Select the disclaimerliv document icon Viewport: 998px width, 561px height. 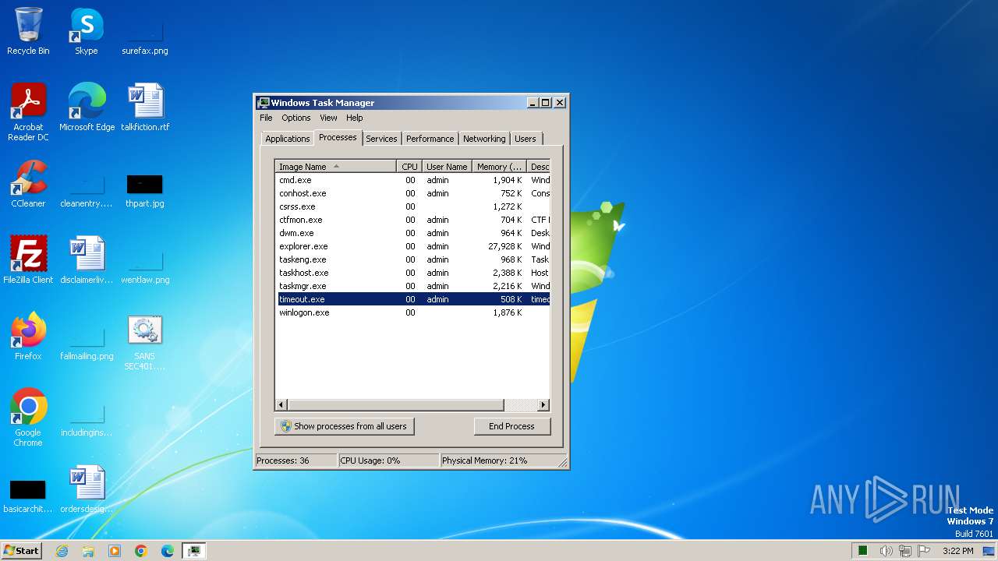point(87,260)
